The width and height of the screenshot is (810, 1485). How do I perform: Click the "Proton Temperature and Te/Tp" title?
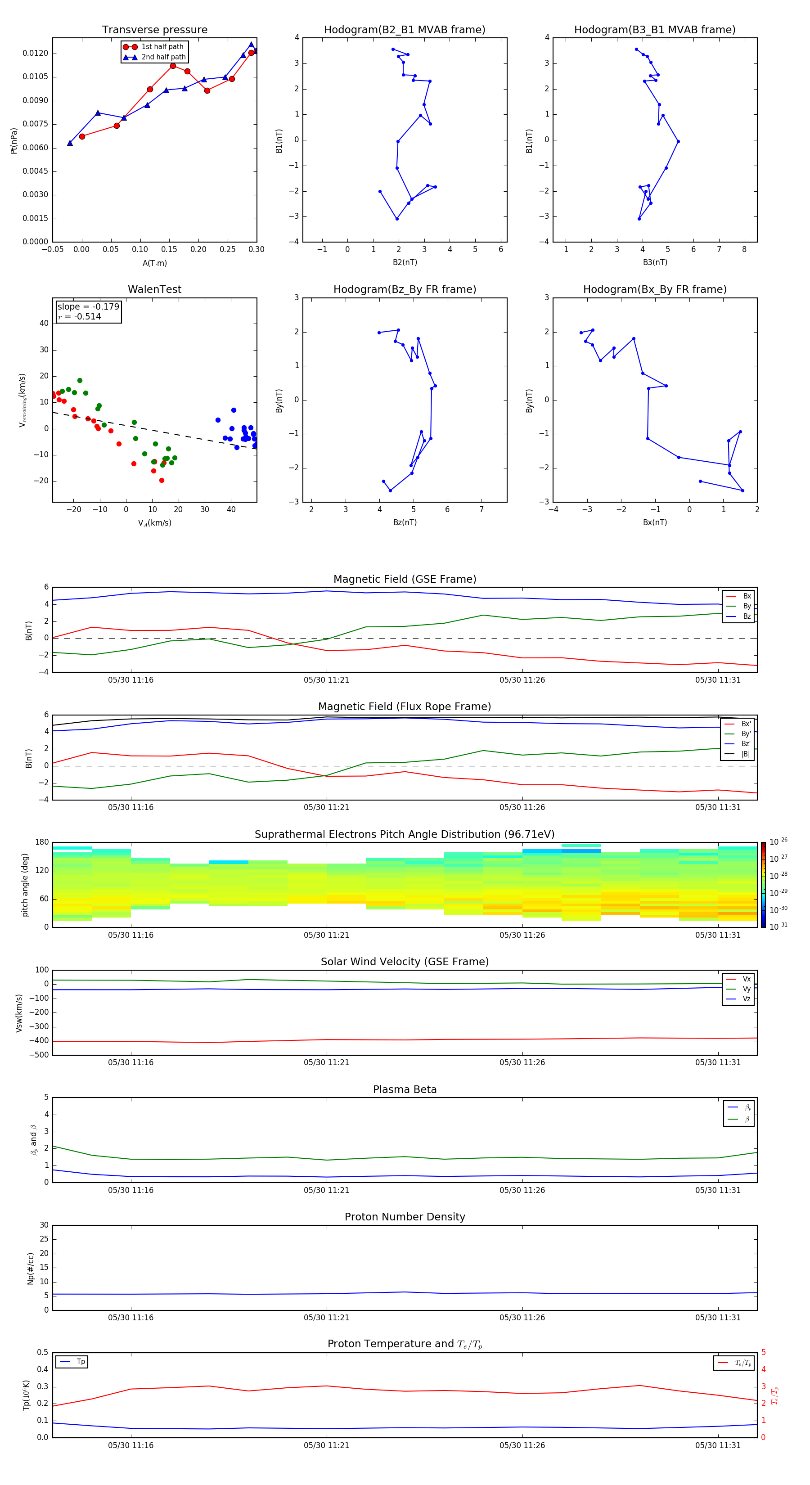pyautogui.click(x=405, y=1345)
